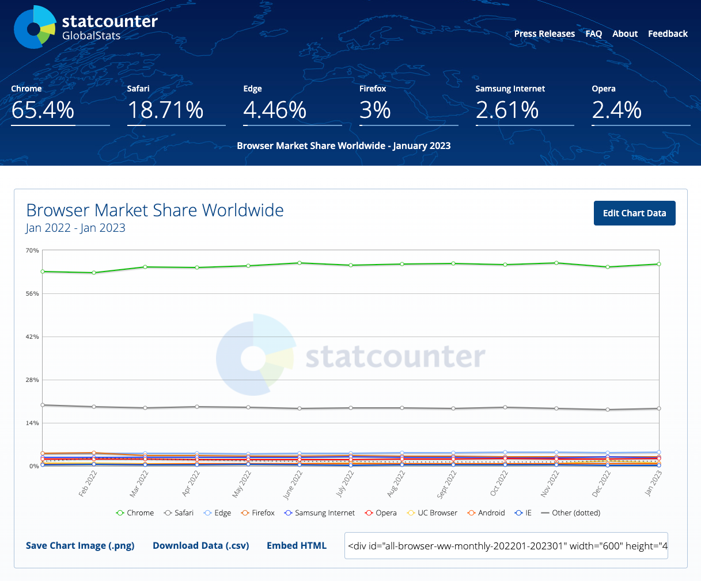
Task: Open the FAQ page
Action: coord(594,34)
